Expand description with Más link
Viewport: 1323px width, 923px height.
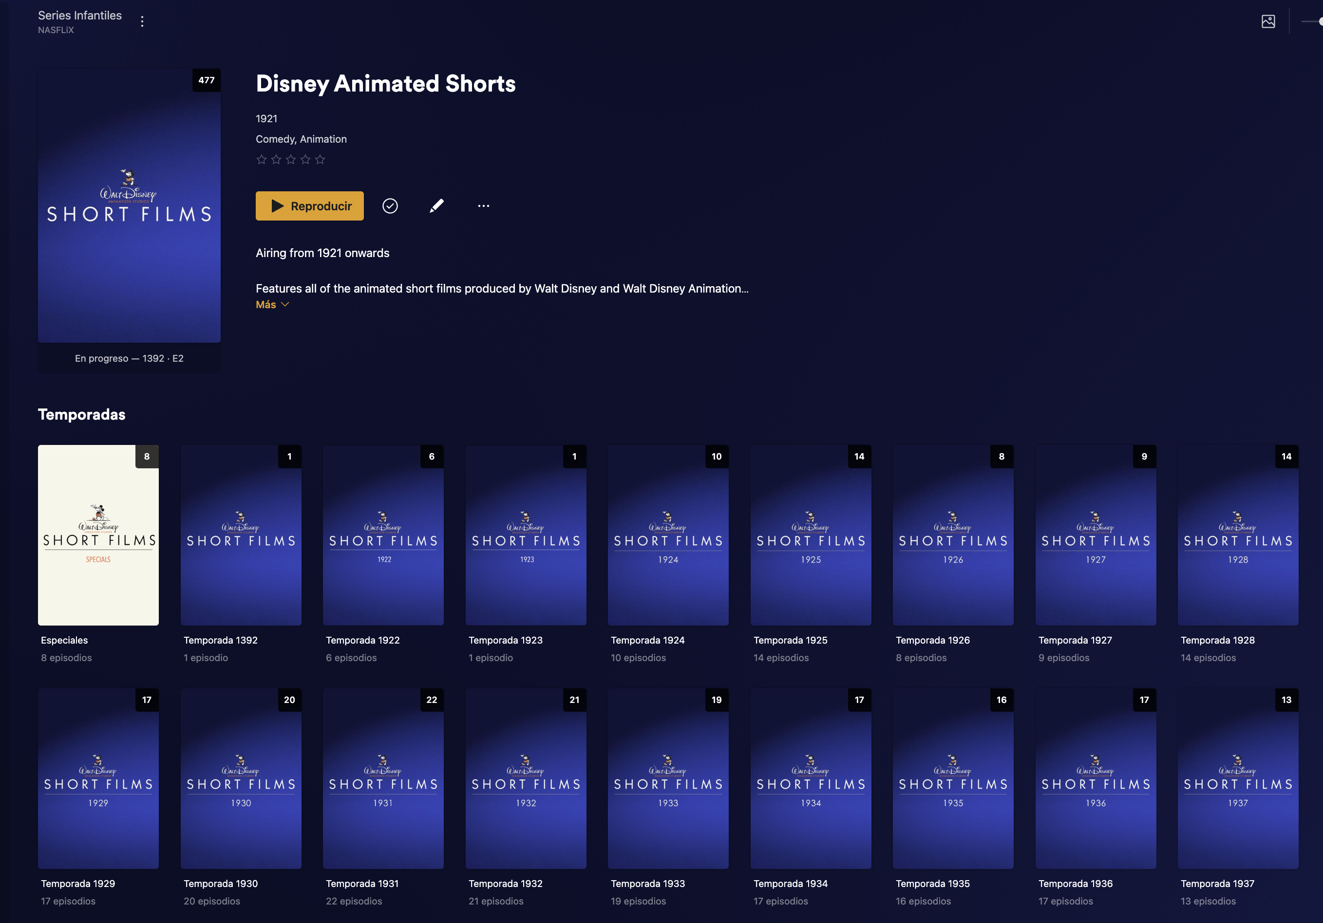265,305
